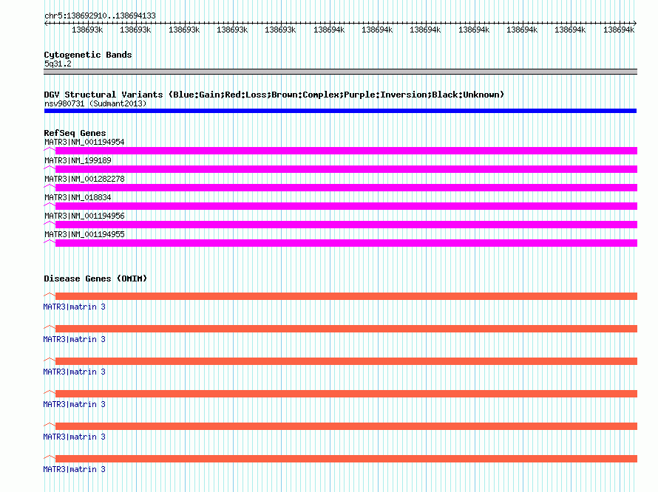Select the magenta exon bar for NM_199189
Image resolution: width=658 pixels, height=492 pixels.
(x=346, y=169)
